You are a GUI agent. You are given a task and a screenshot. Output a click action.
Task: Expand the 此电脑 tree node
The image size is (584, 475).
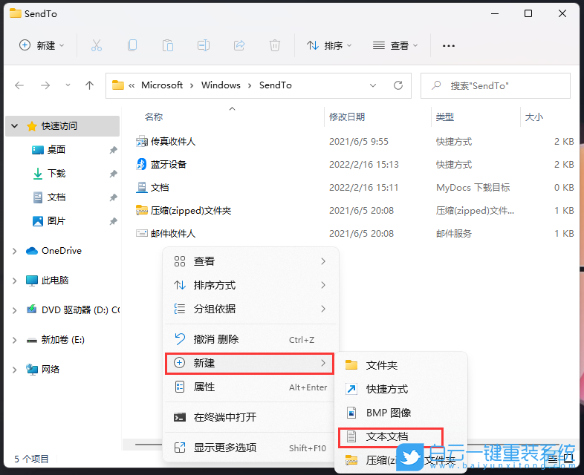point(15,281)
